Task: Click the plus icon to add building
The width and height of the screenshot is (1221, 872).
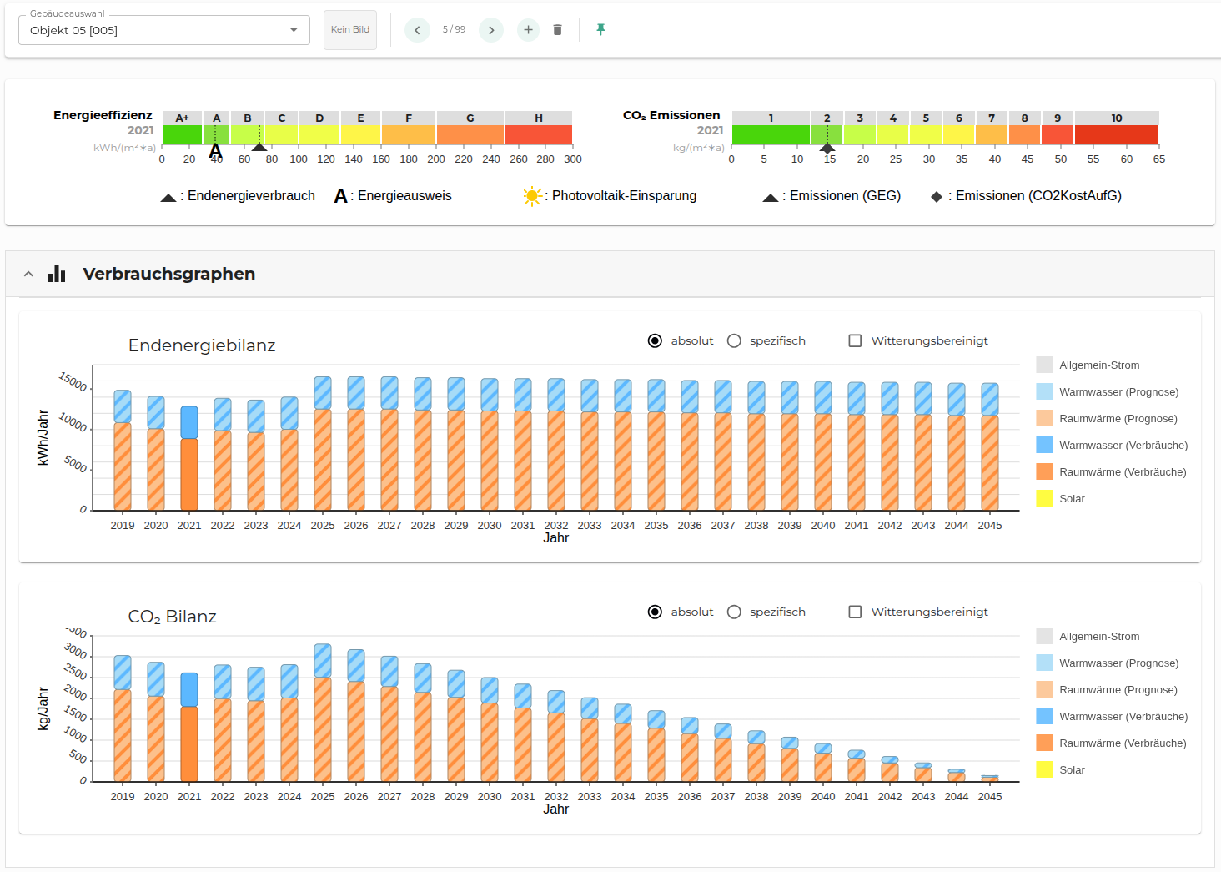Action: (x=528, y=30)
